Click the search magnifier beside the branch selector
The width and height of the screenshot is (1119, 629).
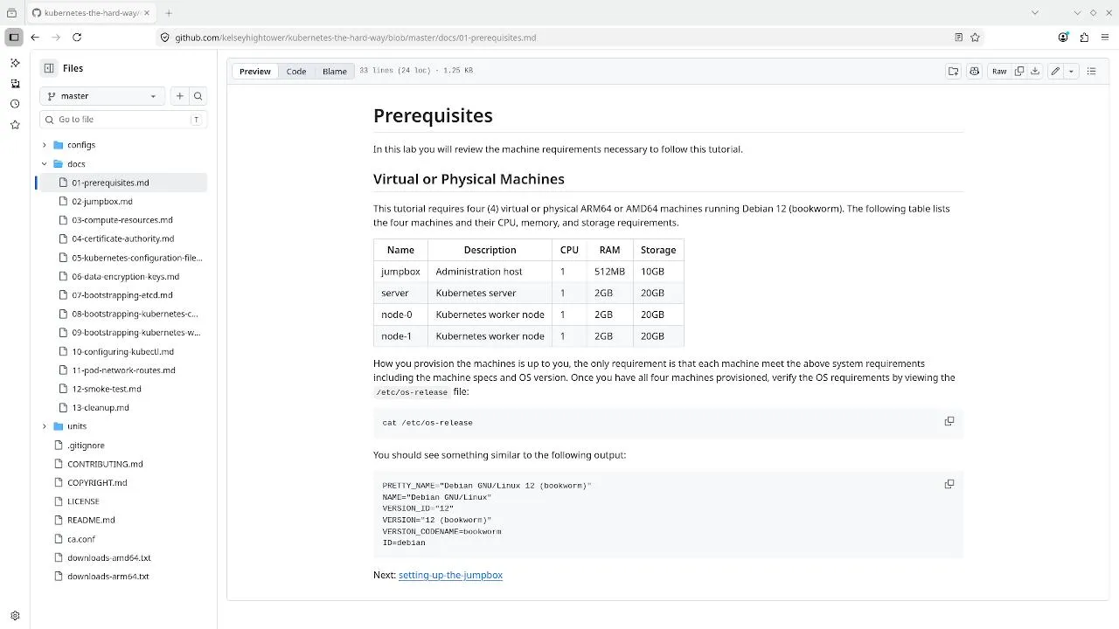point(198,96)
